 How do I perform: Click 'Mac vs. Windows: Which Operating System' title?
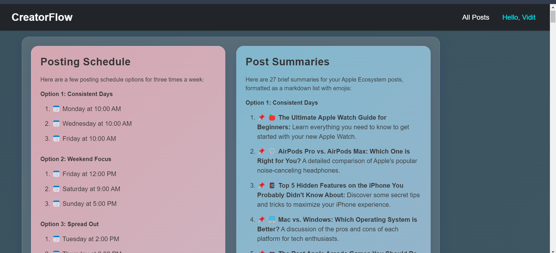(337, 224)
